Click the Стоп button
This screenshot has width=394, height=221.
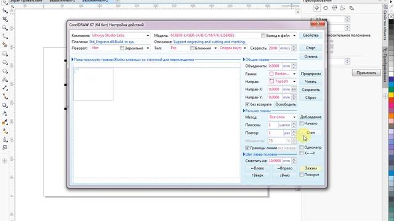click(x=310, y=133)
